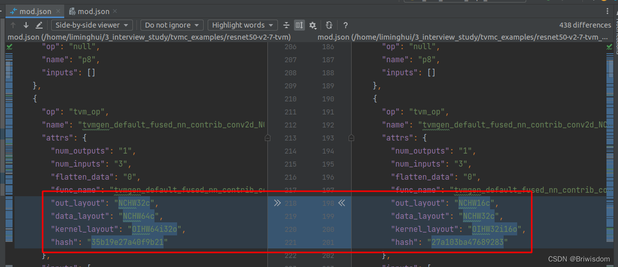Click the collapse unchanged fragments icon
Viewport: 618px width, 267px height.
[286, 25]
